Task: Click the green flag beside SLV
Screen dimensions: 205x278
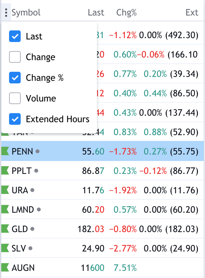Action: 5,248
